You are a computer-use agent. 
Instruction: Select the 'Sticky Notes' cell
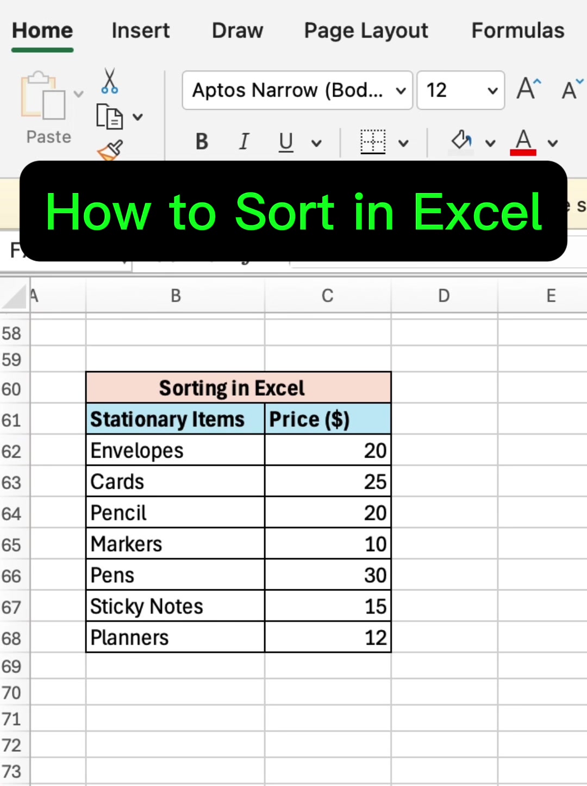pyautogui.click(x=176, y=606)
